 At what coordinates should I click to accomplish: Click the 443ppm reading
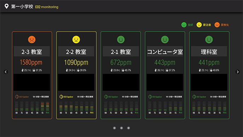(x=165, y=62)
